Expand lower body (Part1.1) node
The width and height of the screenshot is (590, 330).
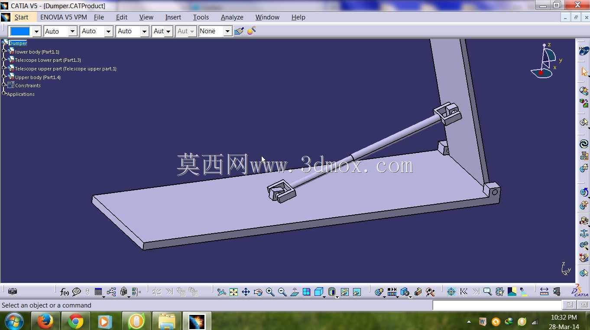point(4,51)
